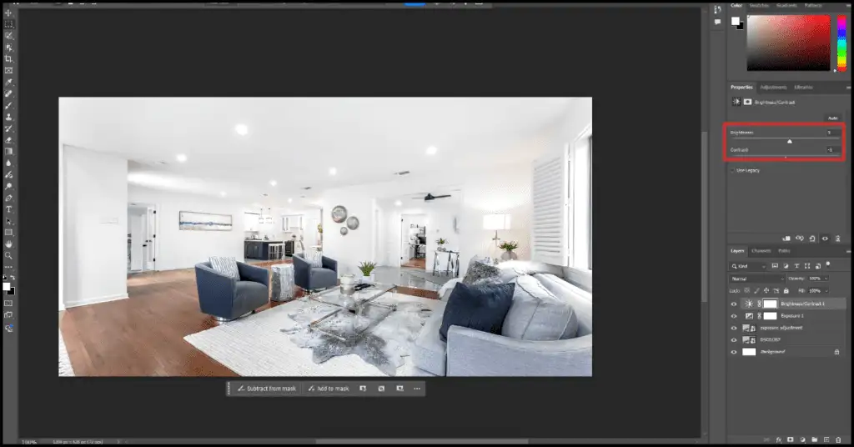Click the mask icon in Properties panel
Image resolution: width=854 pixels, height=447 pixels.
coord(748,102)
